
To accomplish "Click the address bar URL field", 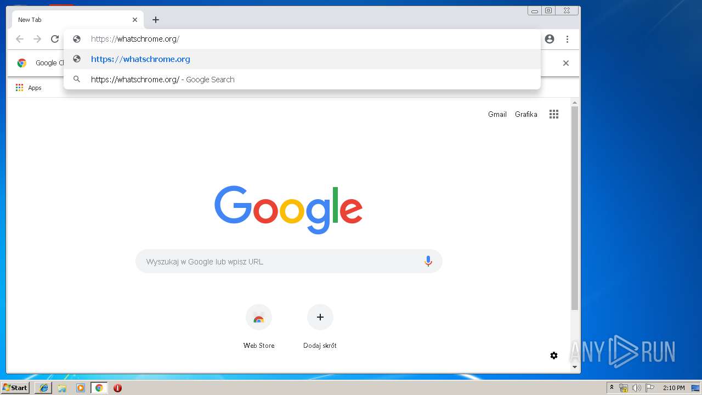I will 302,39.
